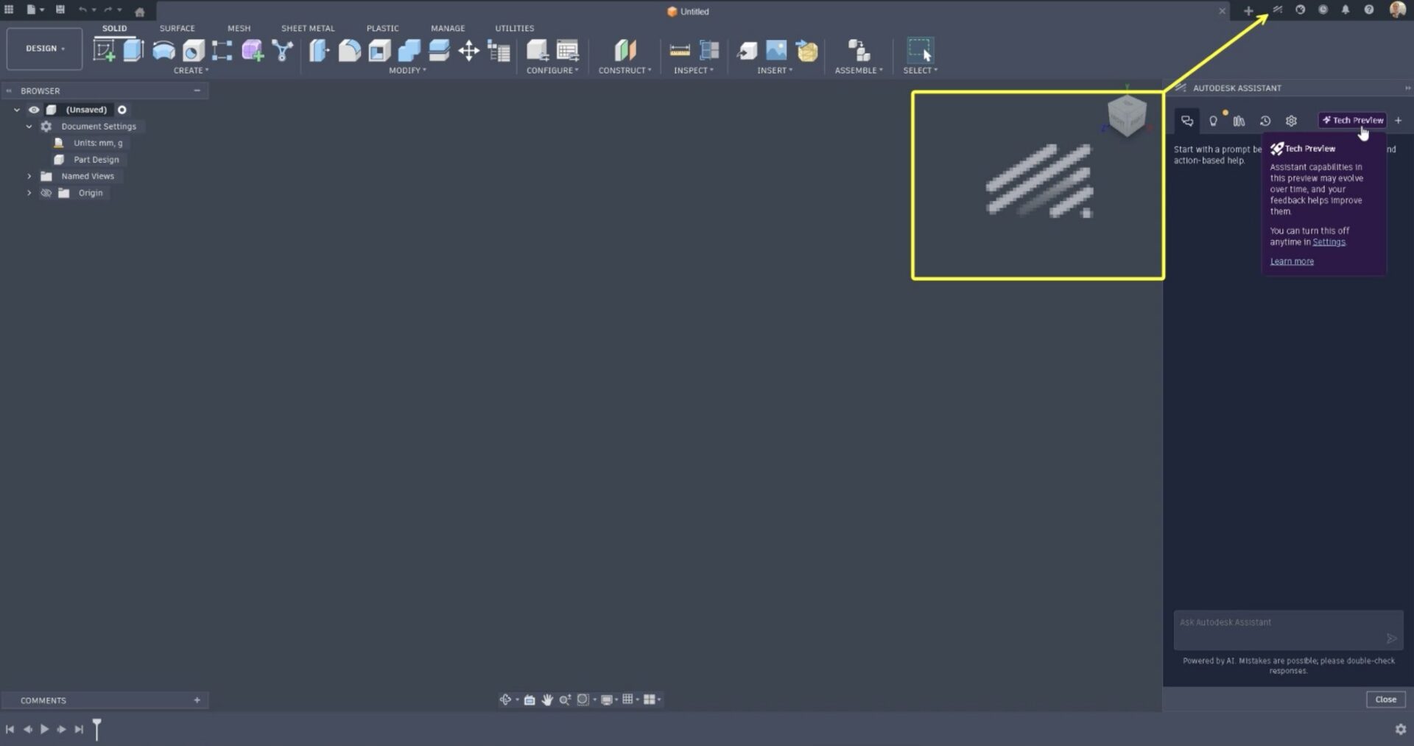Screen dimensions: 1414x746
Task: Select the Combine tool
Action: click(x=409, y=50)
